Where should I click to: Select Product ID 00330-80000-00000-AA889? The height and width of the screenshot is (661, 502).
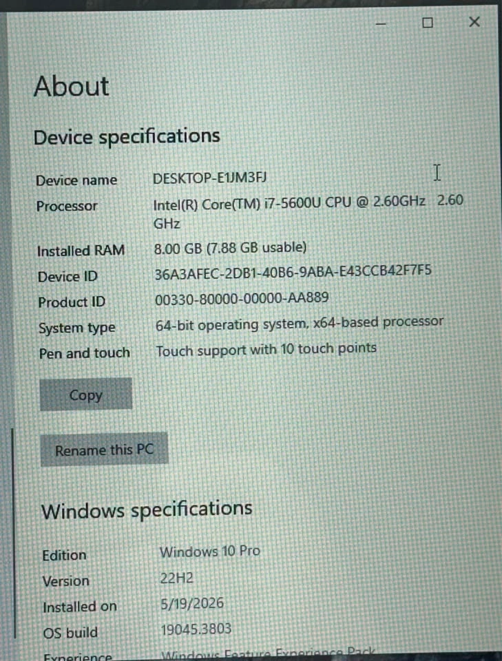pos(242,299)
